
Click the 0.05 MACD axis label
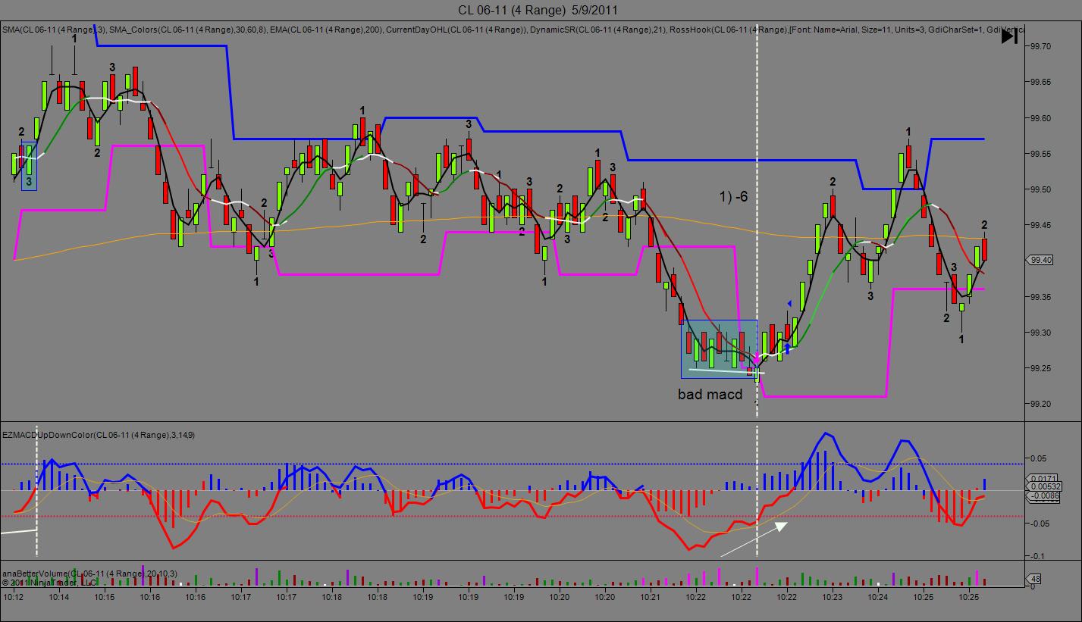1038,458
